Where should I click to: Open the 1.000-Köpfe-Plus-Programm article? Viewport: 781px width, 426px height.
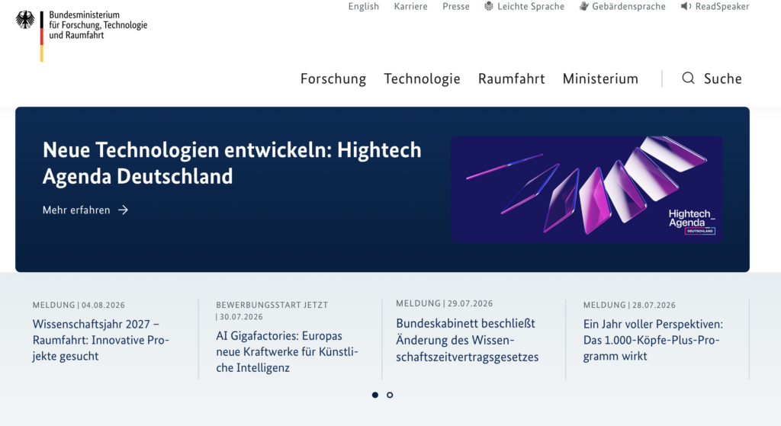(x=653, y=340)
